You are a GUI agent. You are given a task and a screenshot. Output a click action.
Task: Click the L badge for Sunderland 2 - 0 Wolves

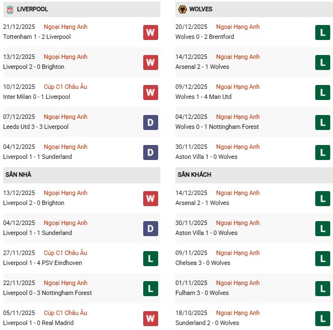coord(322,318)
